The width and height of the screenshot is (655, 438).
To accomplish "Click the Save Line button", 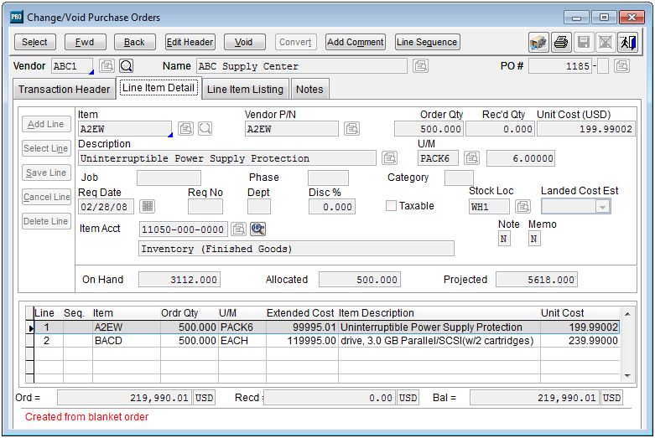I will pos(46,173).
